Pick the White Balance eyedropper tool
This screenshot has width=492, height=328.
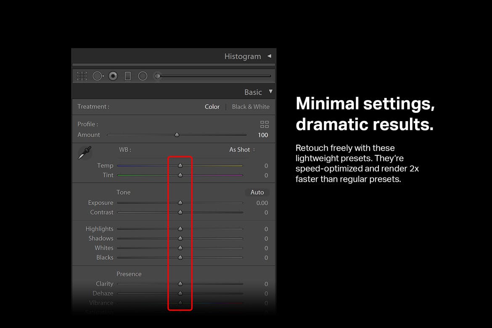[85, 153]
